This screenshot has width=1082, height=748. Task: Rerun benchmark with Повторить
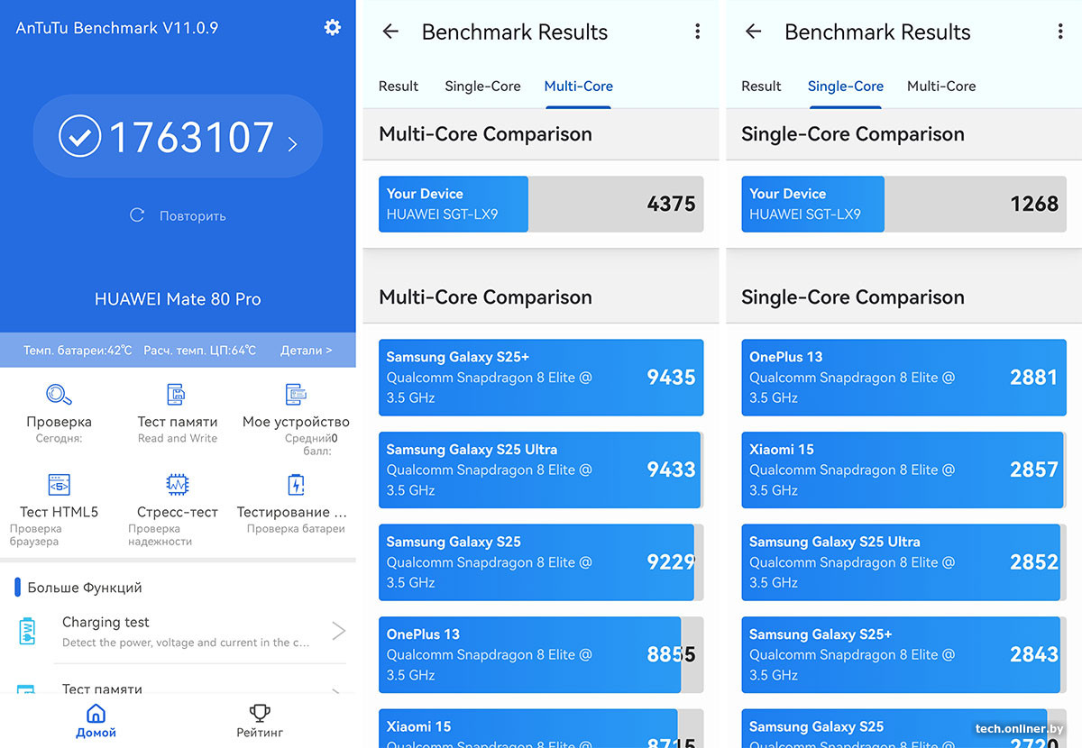[x=192, y=216]
